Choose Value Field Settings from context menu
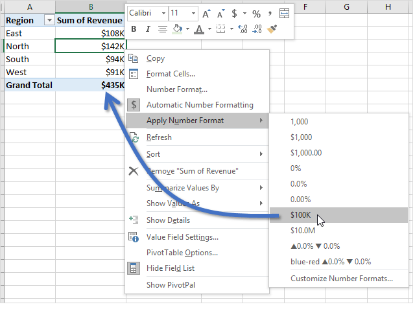Viewport: 415px width, 311px height. (x=182, y=237)
